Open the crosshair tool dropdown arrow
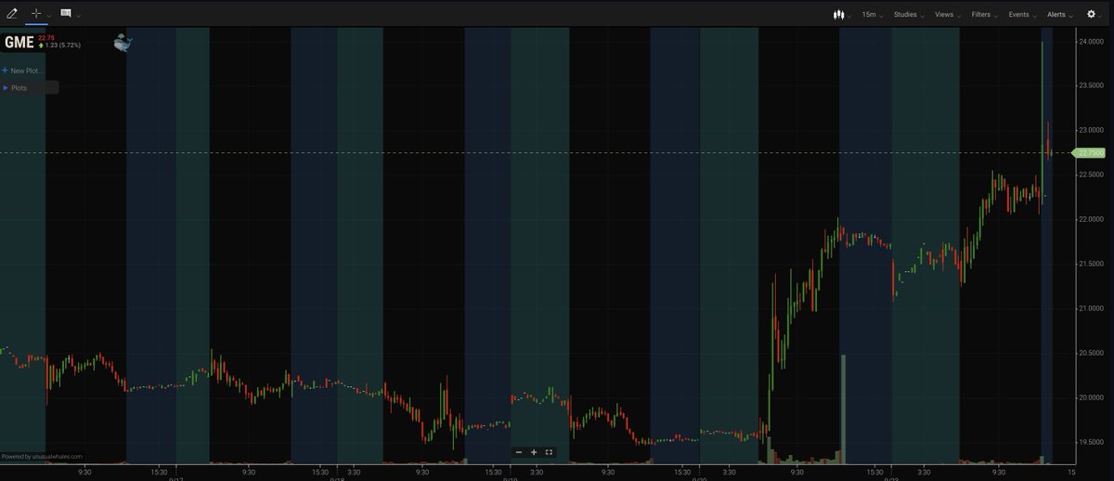 point(49,16)
